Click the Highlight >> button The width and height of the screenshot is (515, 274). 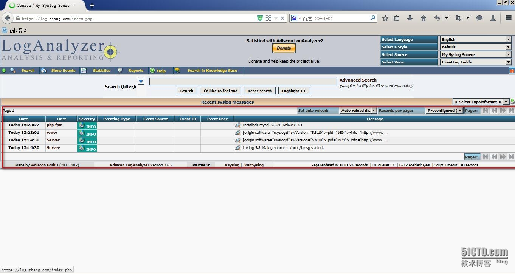pyautogui.click(x=294, y=91)
